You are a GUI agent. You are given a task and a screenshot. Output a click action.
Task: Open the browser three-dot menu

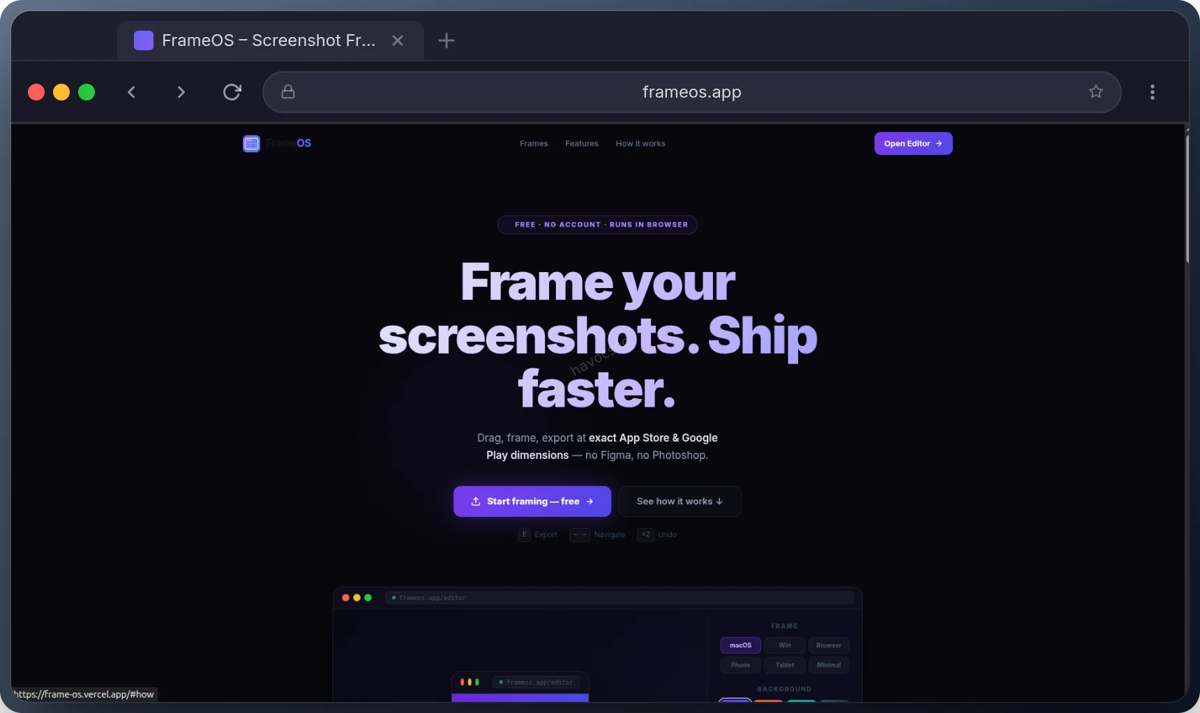tap(1153, 92)
